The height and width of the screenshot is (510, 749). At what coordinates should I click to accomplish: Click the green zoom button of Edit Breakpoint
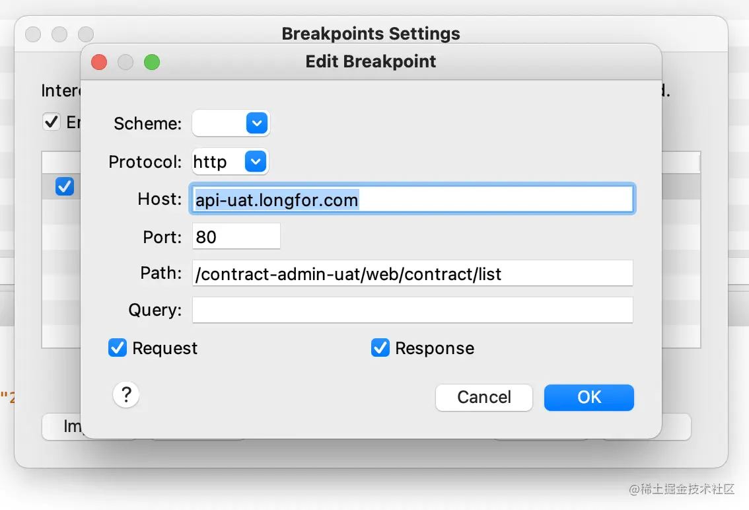[152, 62]
